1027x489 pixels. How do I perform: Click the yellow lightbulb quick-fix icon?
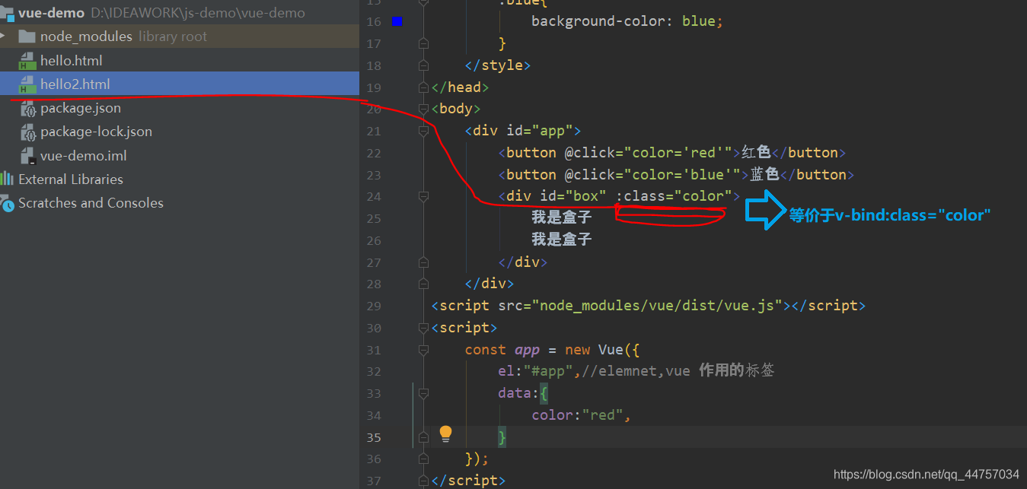tap(446, 434)
